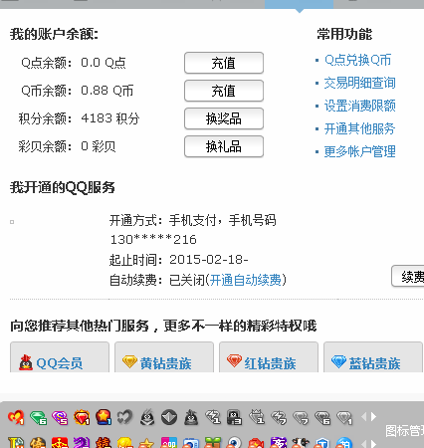424x448 pixels.
Task: Click the purple dragon icon in second row
Action: (82, 443)
